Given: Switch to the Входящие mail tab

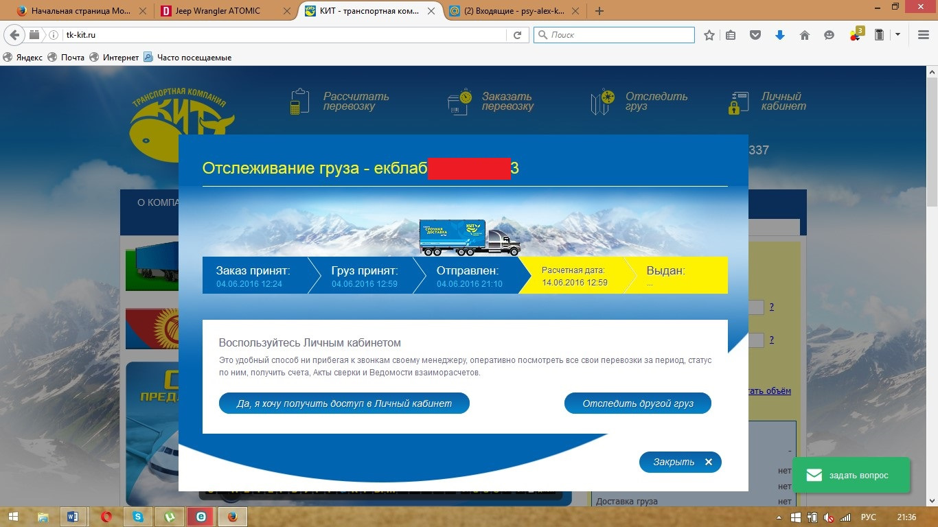Looking at the screenshot, I should (x=514, y=11).
